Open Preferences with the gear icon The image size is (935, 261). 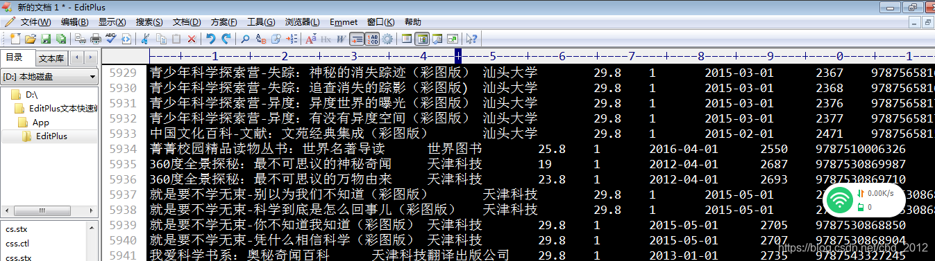tap(387, 39)
